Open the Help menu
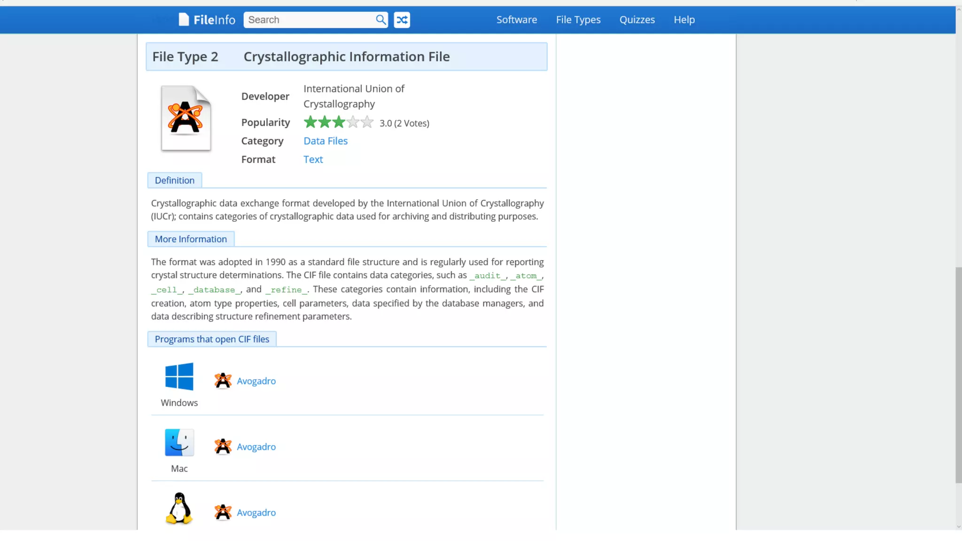This screenshot has width=962, height=541. point(684,20)
